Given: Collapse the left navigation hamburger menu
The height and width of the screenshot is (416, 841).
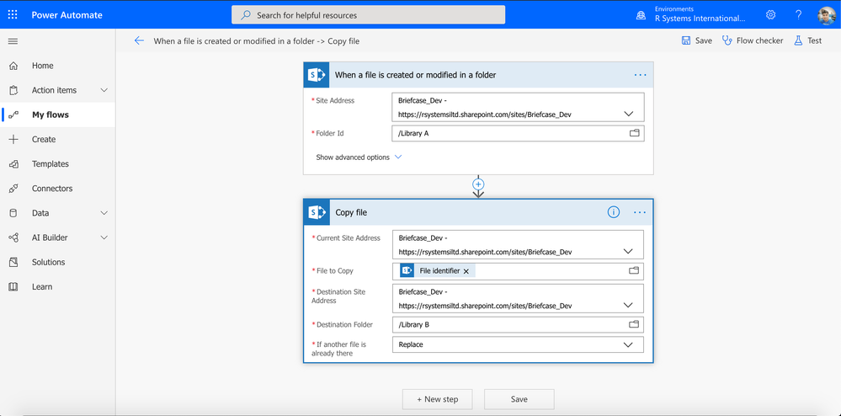Looking at the screenshot, I should (13, 41).
